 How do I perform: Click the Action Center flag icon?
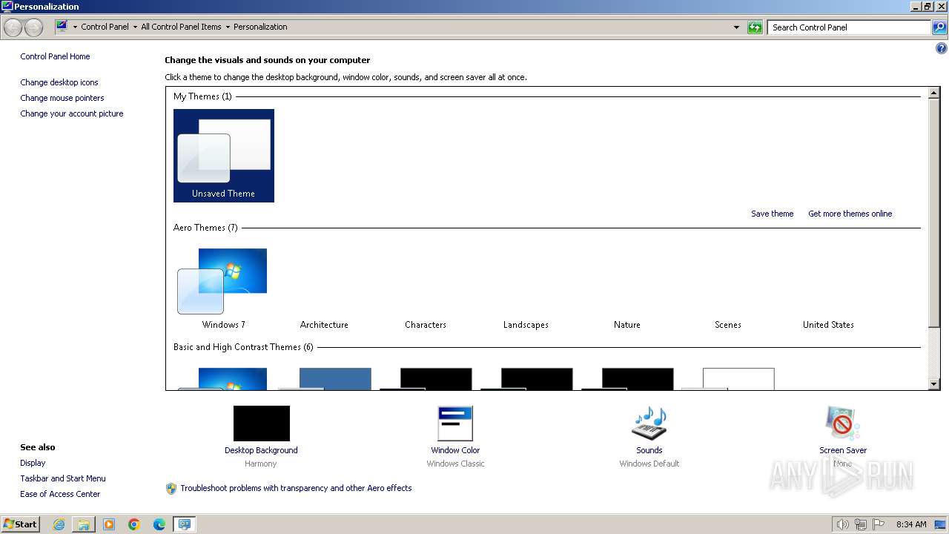(879, 524)
